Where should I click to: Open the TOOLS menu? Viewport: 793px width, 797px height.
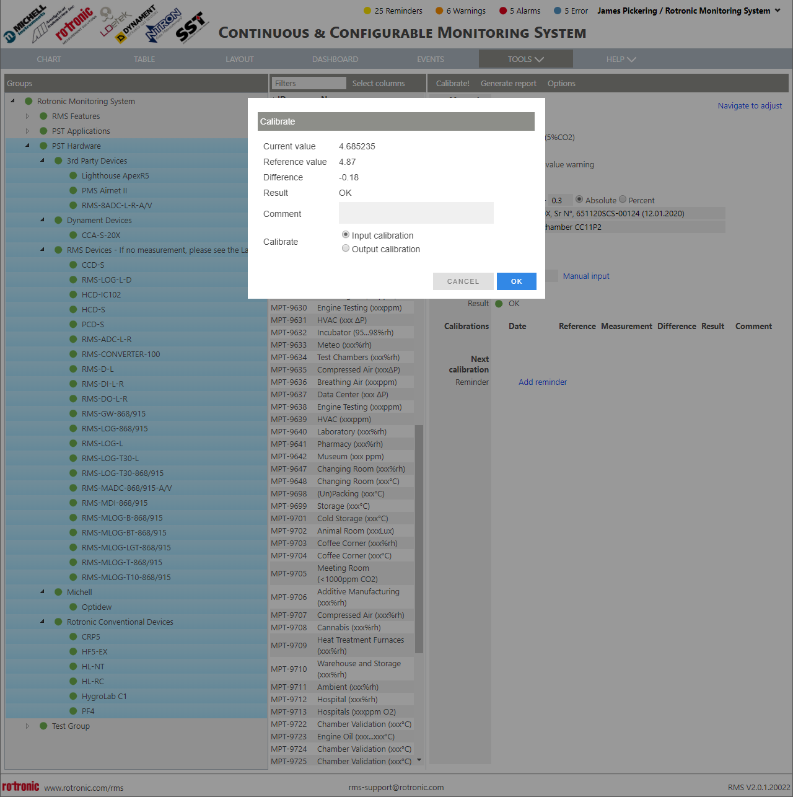tap(526, 59)
